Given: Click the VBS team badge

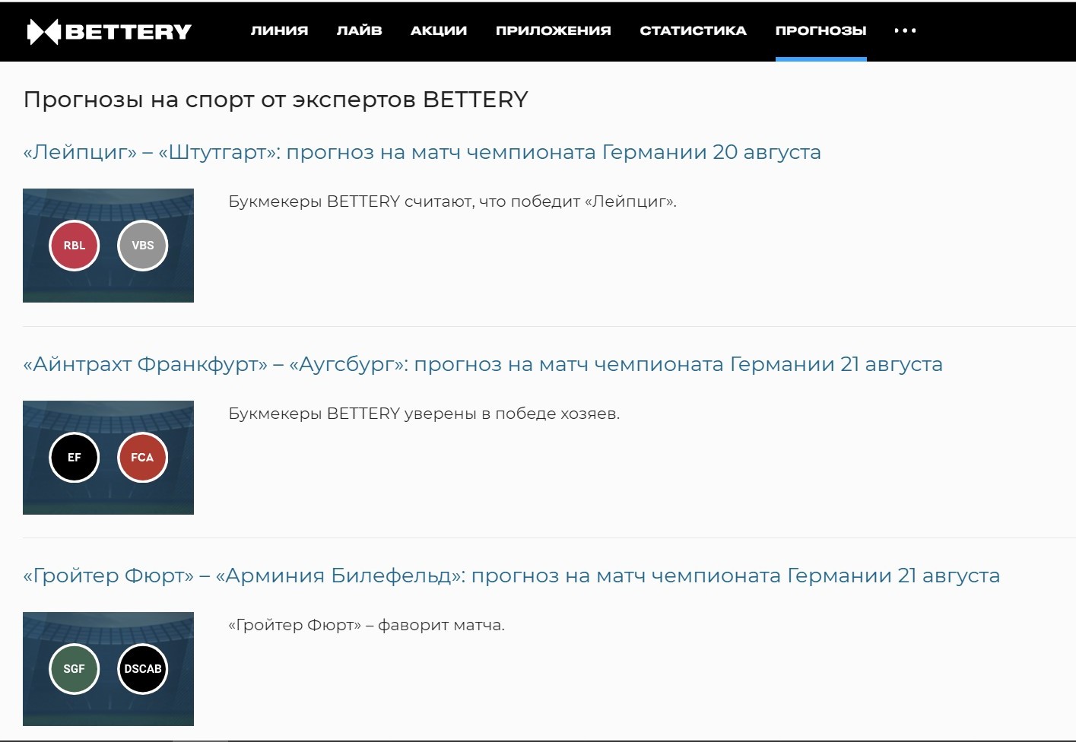Looking at the screenshot, I should click(143, 246).
